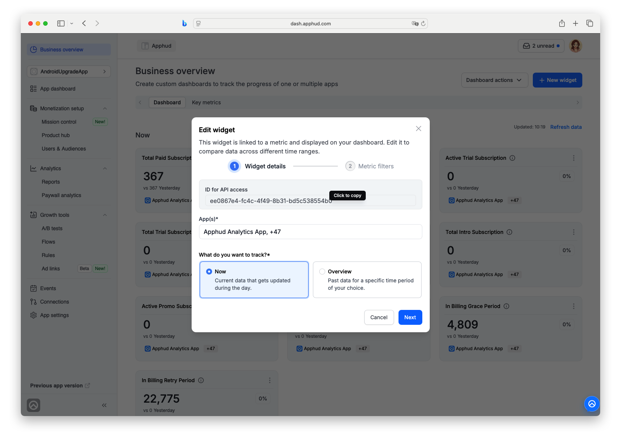Click the Growth tools icon

pyautogui.click(x=33, y=215)
